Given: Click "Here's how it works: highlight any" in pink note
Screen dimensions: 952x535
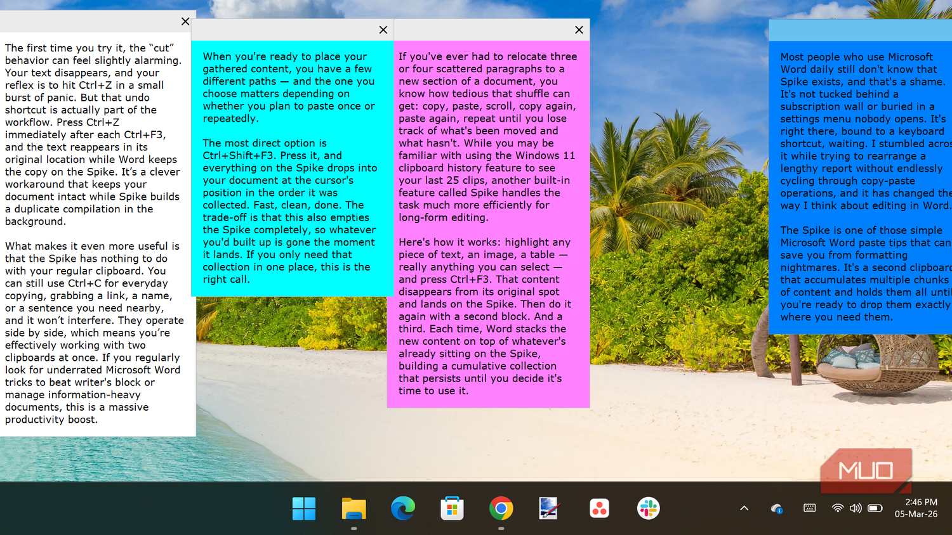Looking at the screenshot, I should pos(484,242).
